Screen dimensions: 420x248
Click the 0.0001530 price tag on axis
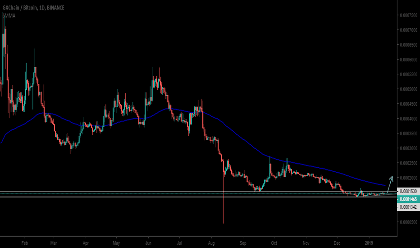coord(408,192)
